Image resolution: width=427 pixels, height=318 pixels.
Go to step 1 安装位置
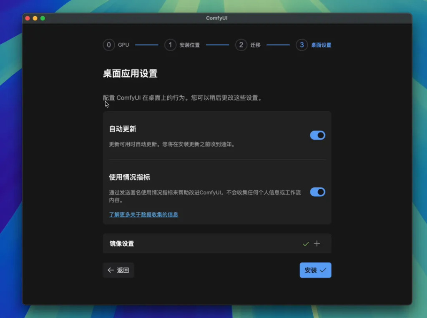pos(182,45)
